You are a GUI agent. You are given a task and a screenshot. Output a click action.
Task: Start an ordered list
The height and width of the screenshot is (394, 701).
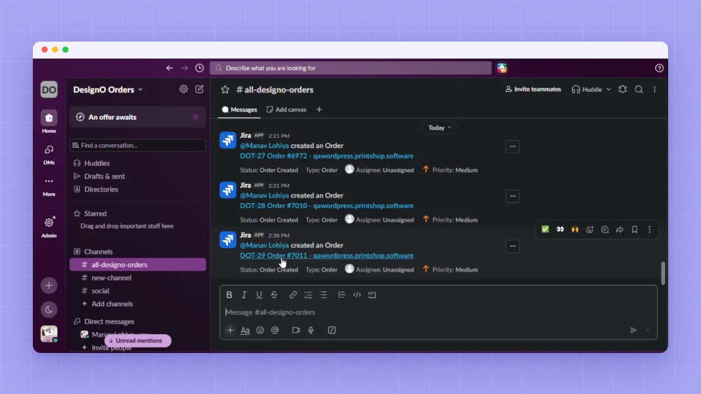click(308, 294)
